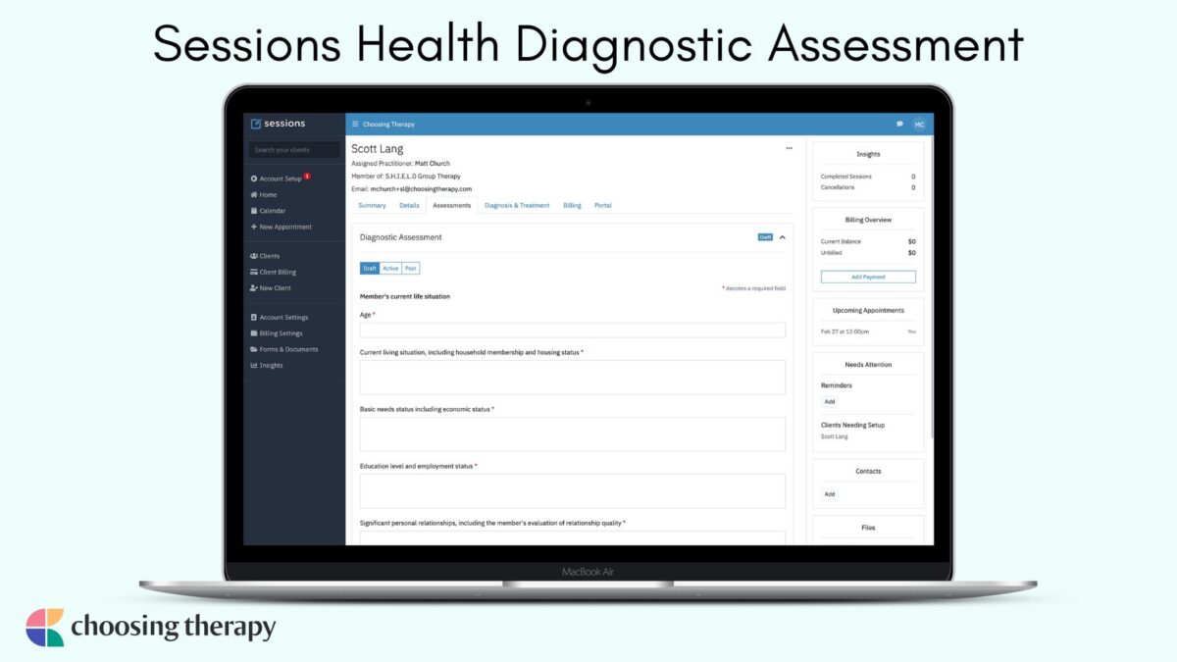1177x662 pixels.
Task: Open the Billing tab
Action: 572,205
